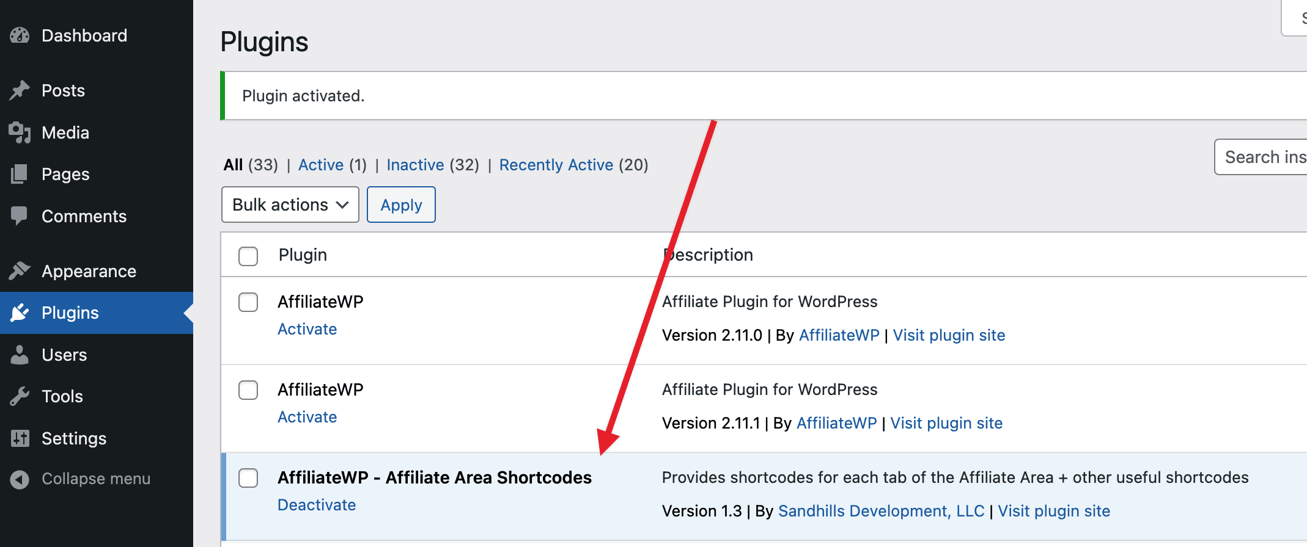Click the 'Version 1.3' text
1307x547 pixels.
point(702,511)
